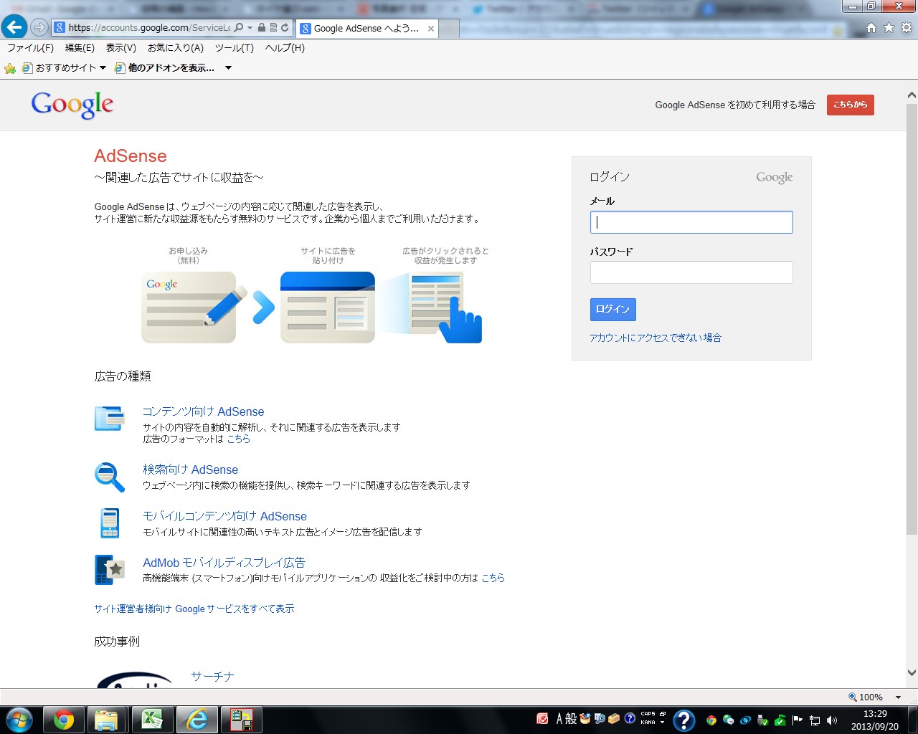This screenshot has height=734, width=918.
Task: Open the お気に入り(A) menu
Action: 176,48
